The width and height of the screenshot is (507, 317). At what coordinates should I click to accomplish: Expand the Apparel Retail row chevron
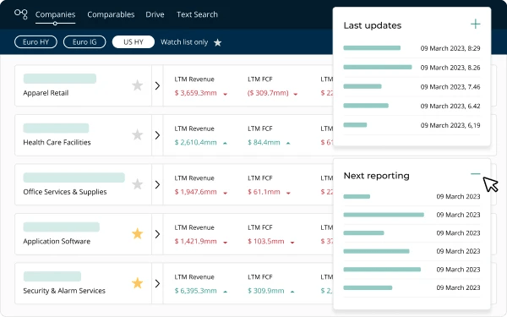[157, 85]
